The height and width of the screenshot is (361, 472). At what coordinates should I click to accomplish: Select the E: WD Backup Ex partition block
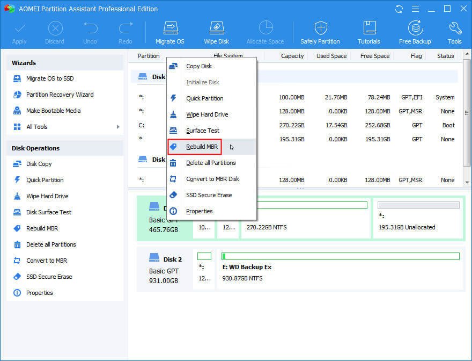click(x=340, y=268)
